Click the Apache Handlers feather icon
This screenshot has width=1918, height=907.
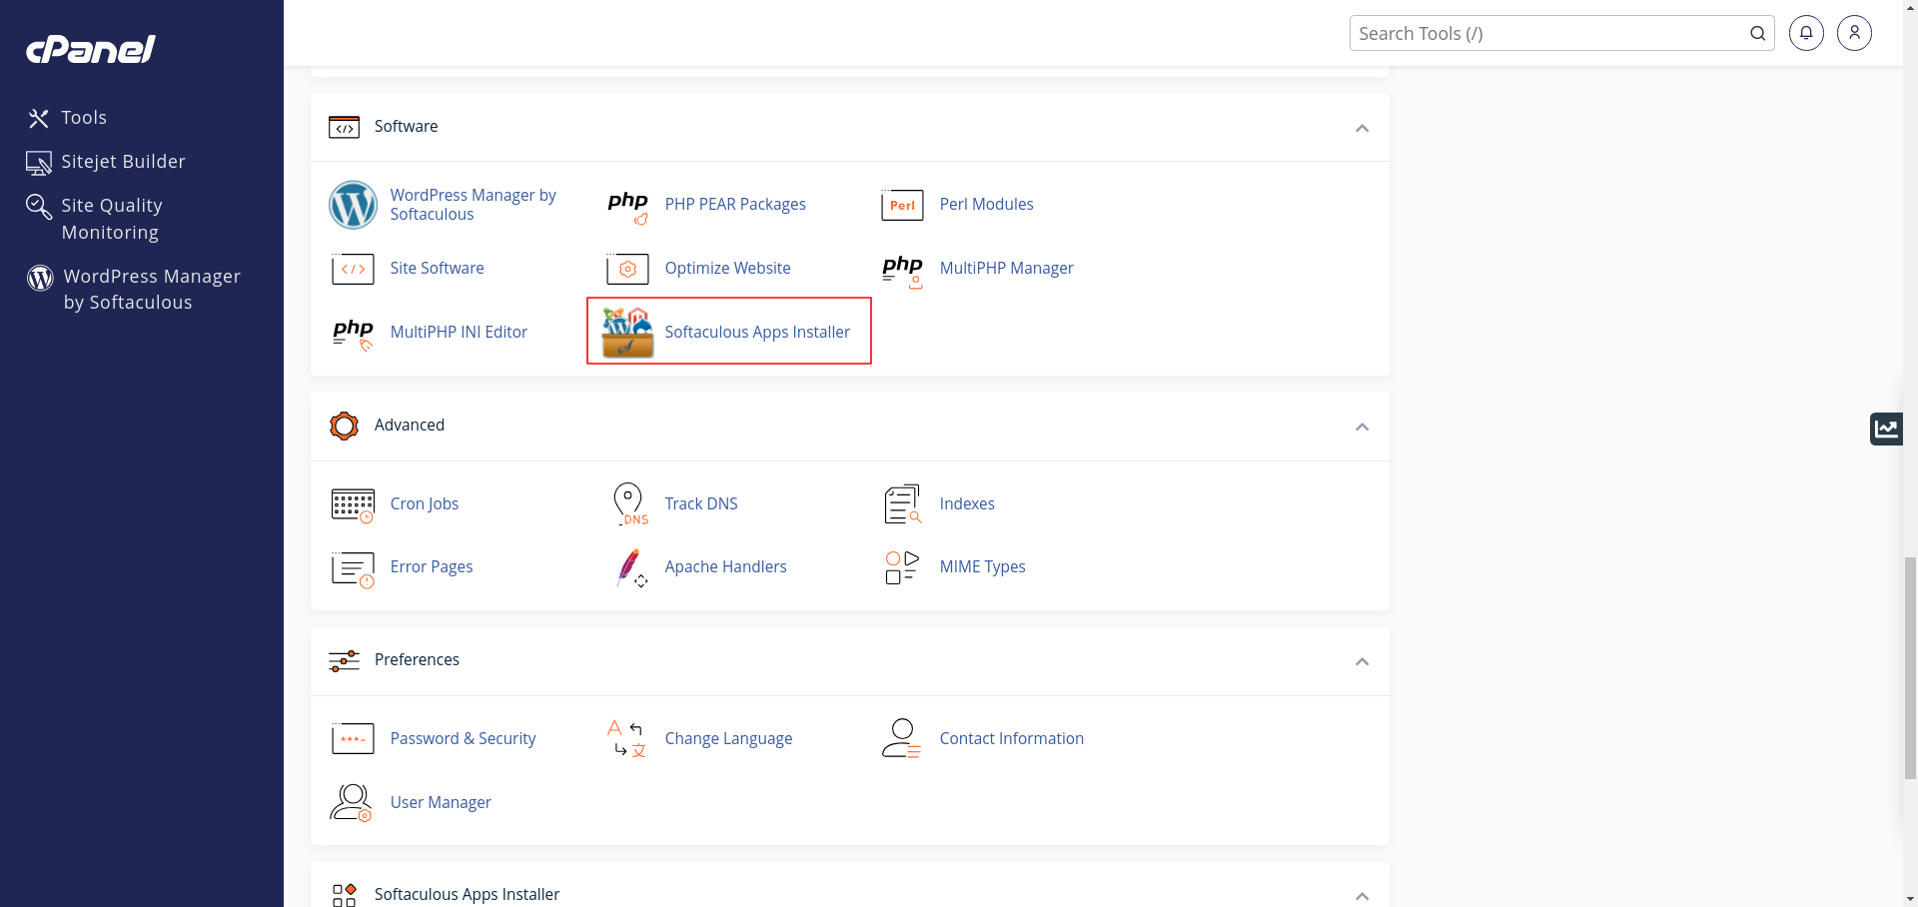pyautogui.click(x=628, y=567)
